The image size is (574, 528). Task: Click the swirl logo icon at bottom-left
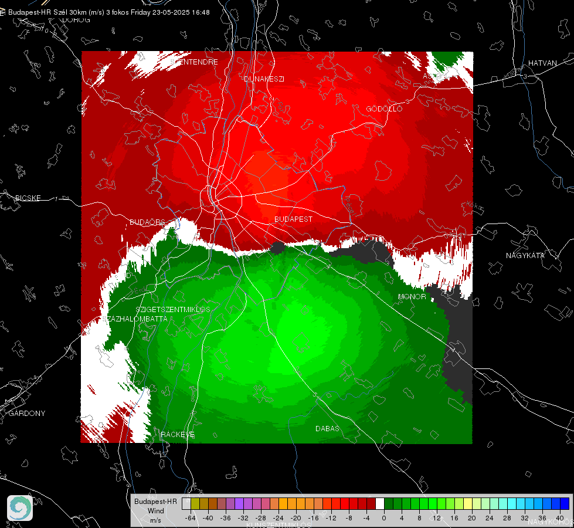click(20, 508)
